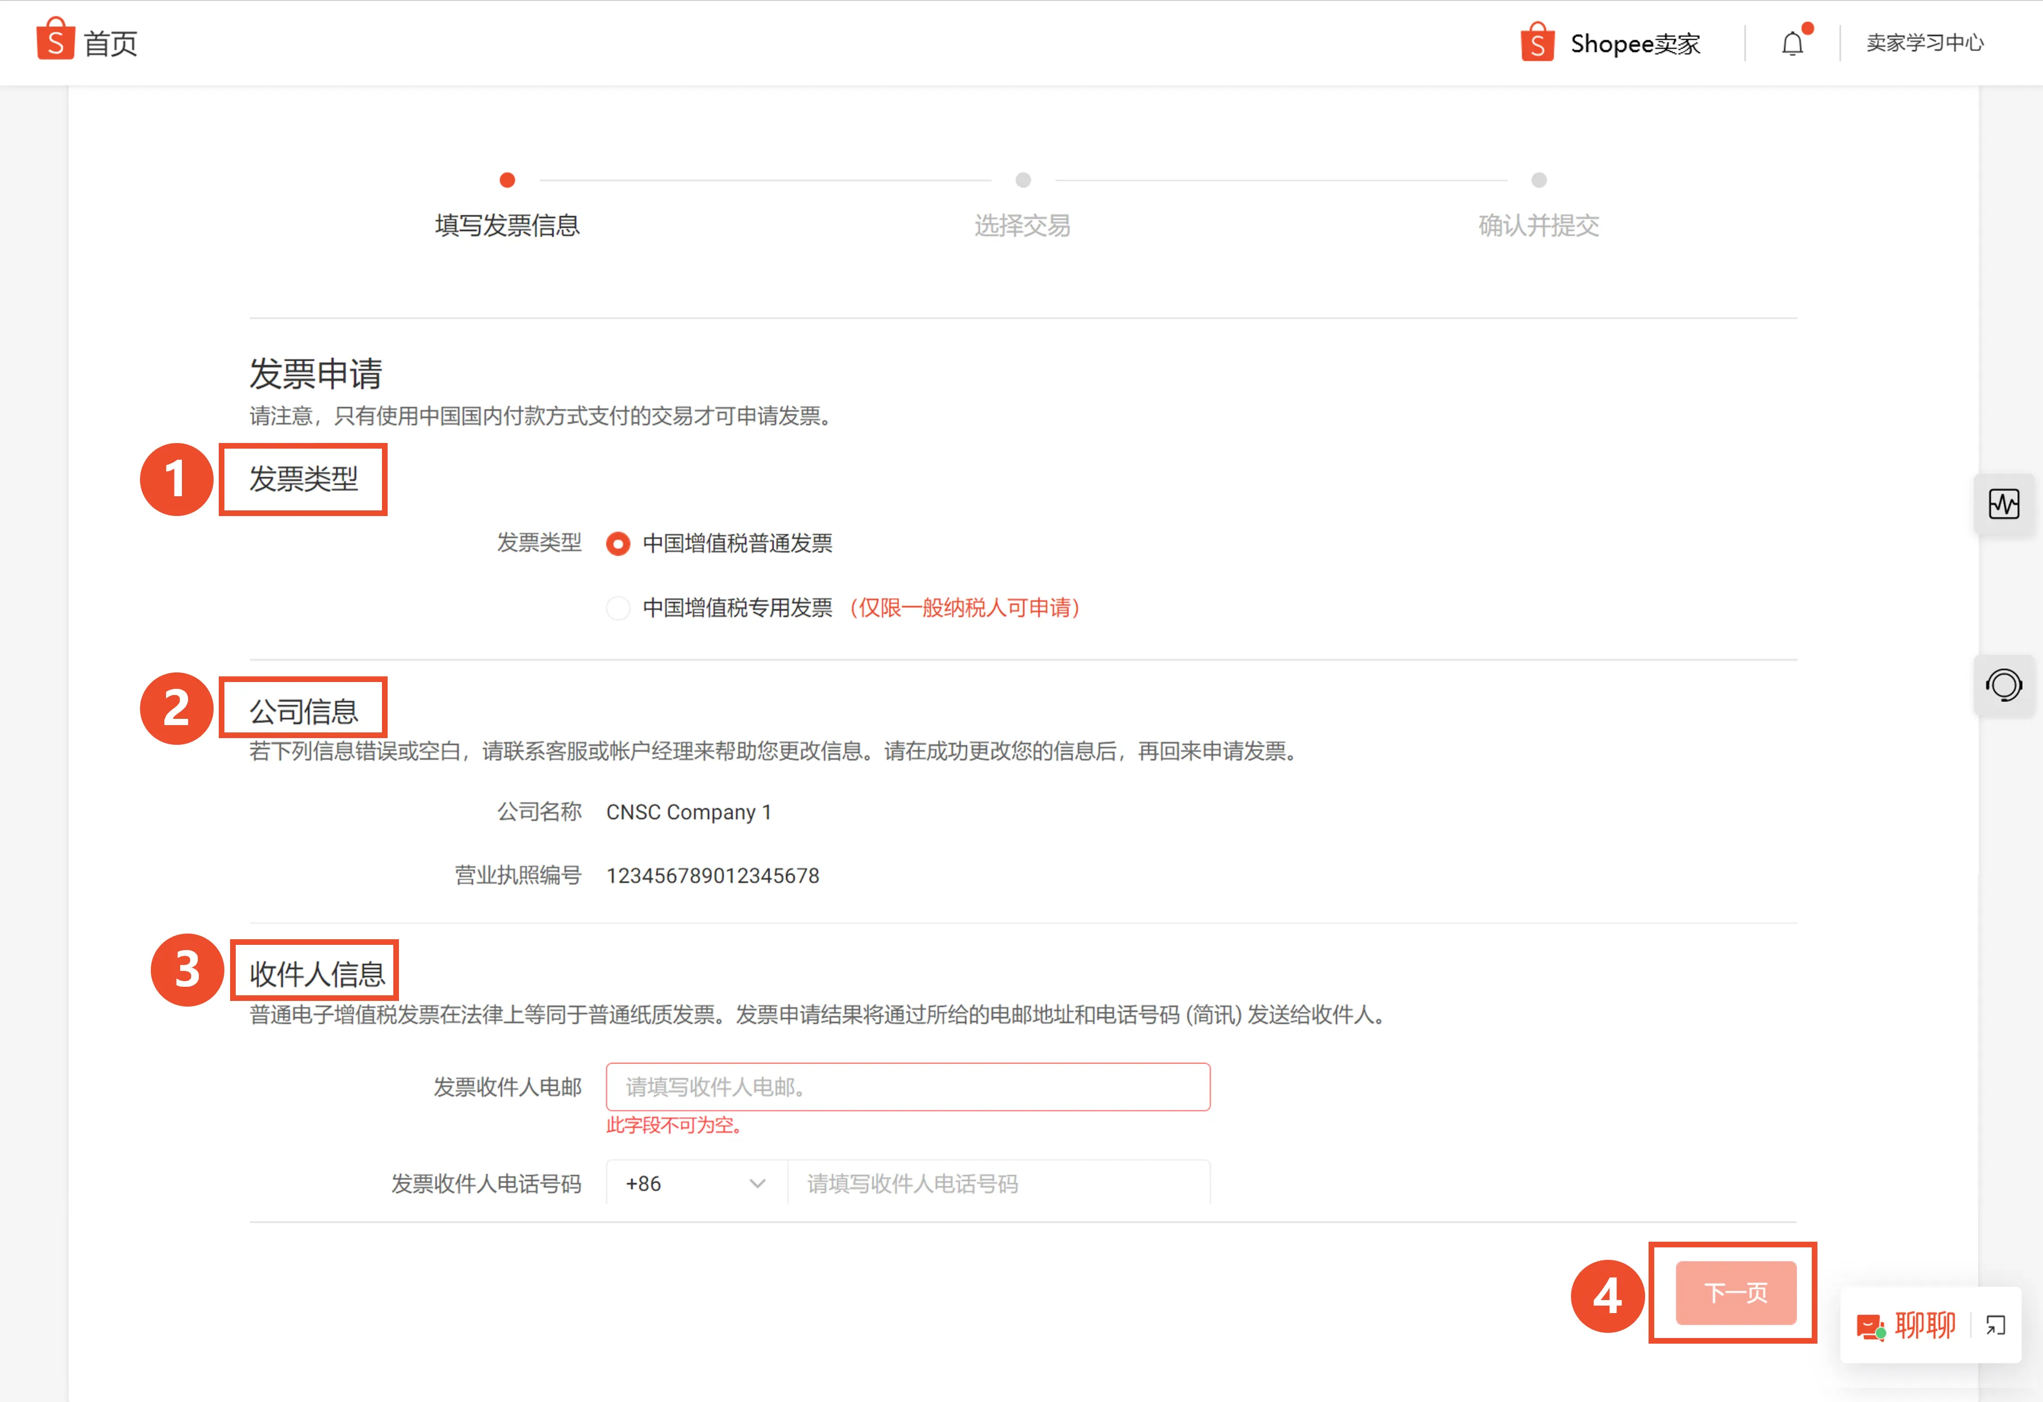Viewport: 2043px width, 1402px height.
Task: Click the 发票收件人电邮 email input field
Action: tap(908, 1086)
